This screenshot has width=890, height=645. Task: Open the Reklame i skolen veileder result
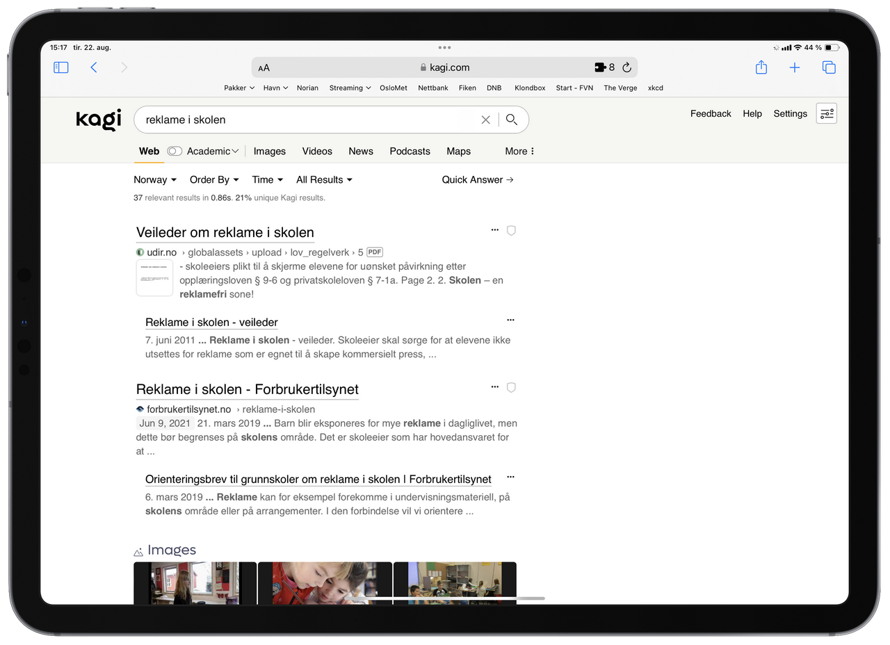[x=211, y=322]
